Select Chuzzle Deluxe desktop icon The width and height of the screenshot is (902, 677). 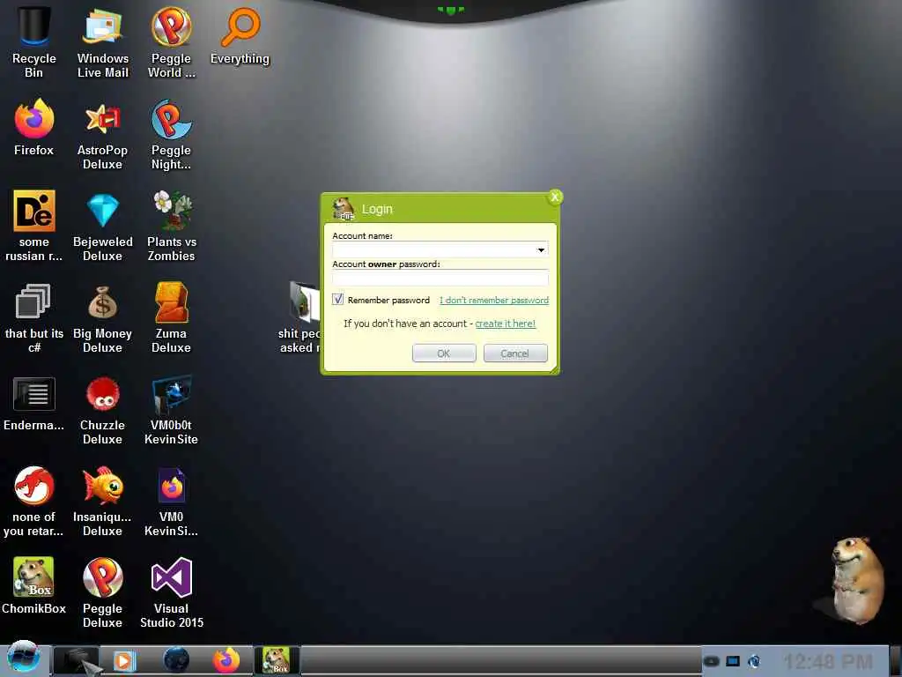[102, 409]
